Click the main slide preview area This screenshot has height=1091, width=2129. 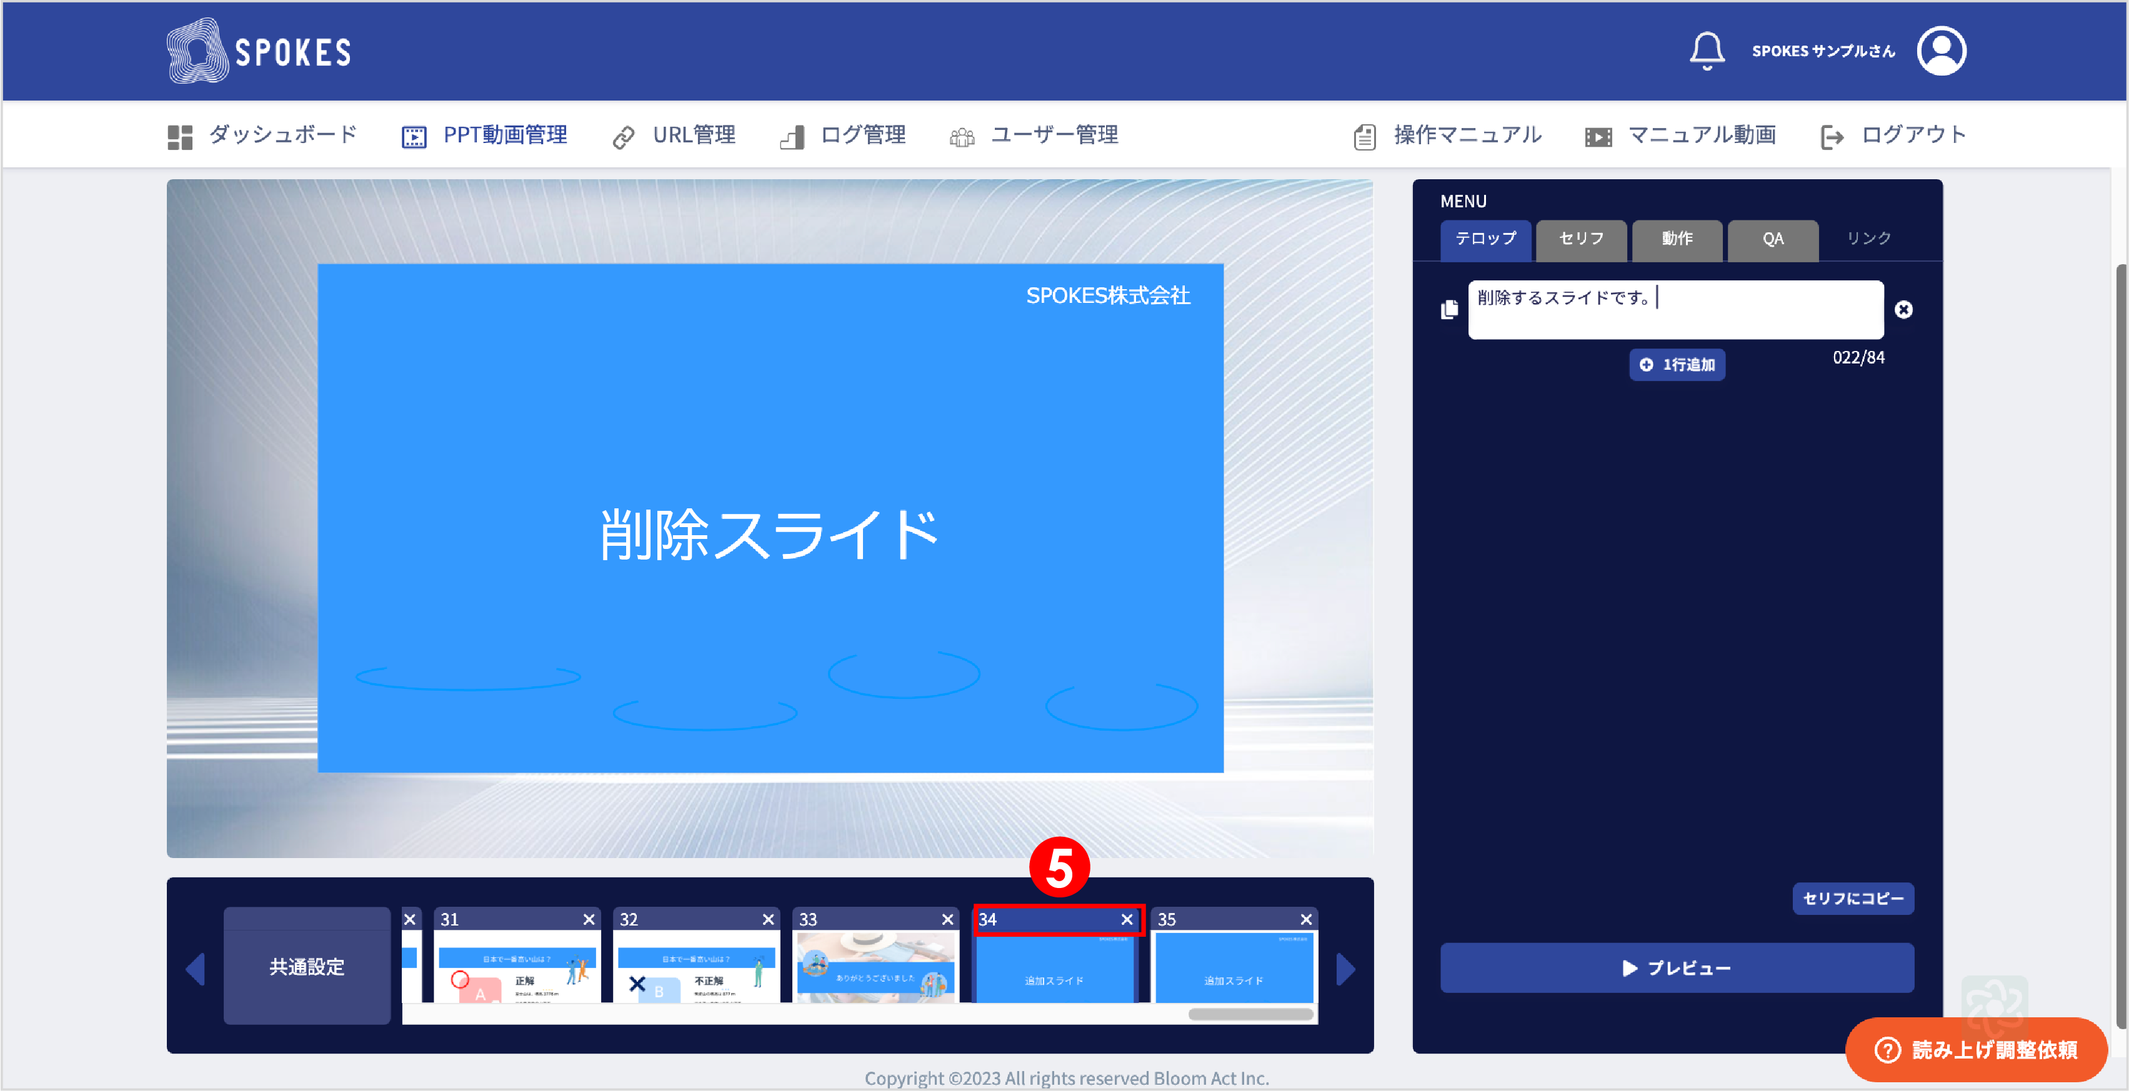(769, 518)
